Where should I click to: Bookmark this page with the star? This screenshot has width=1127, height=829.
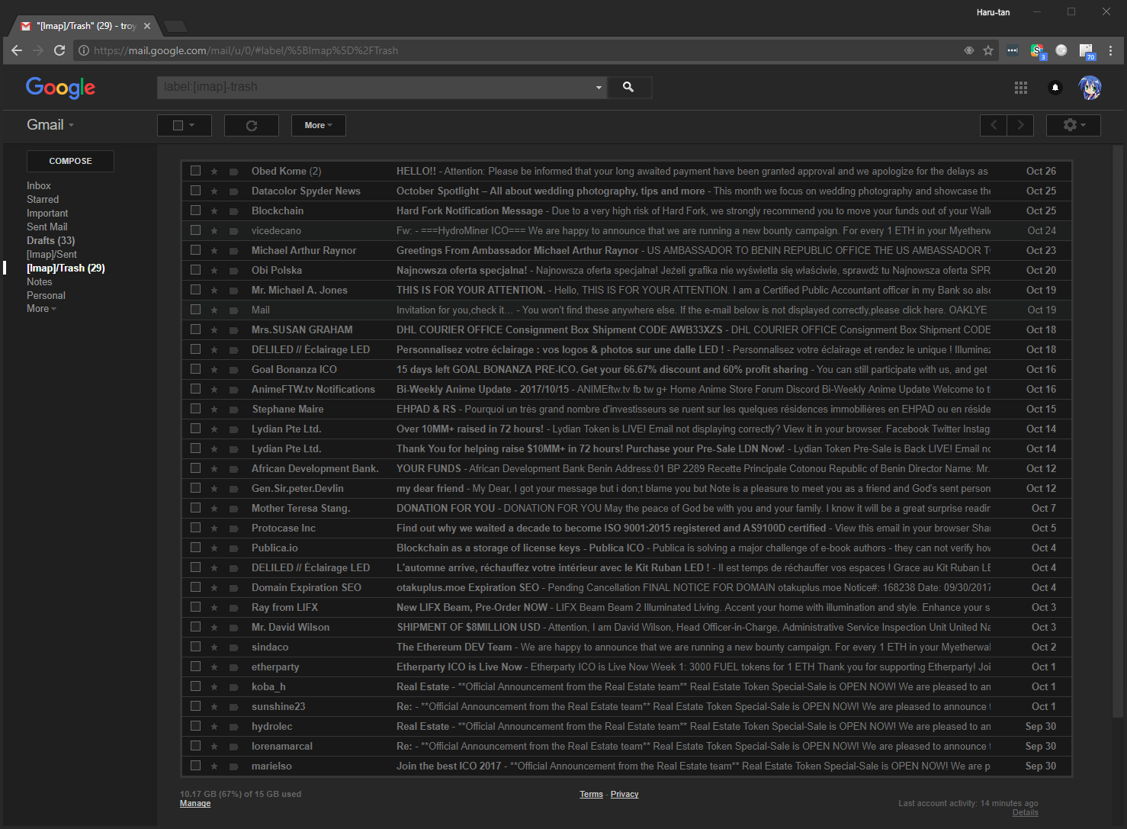coord(988,50)
